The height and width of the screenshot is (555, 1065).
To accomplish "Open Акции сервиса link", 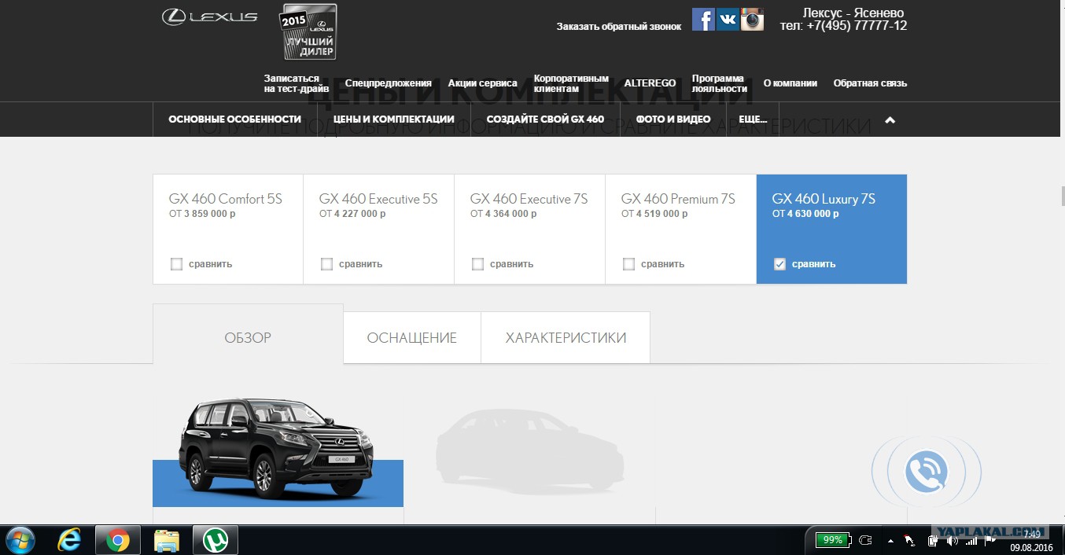I will pos(482,83).
